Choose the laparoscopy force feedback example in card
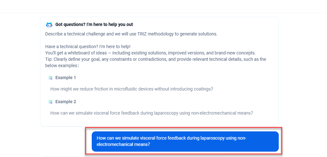Image resolution: width=327 pixels, height=157 pixels. coord(151,113)
